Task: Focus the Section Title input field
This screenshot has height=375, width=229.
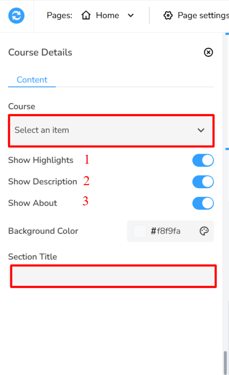Action: [113, 276]
